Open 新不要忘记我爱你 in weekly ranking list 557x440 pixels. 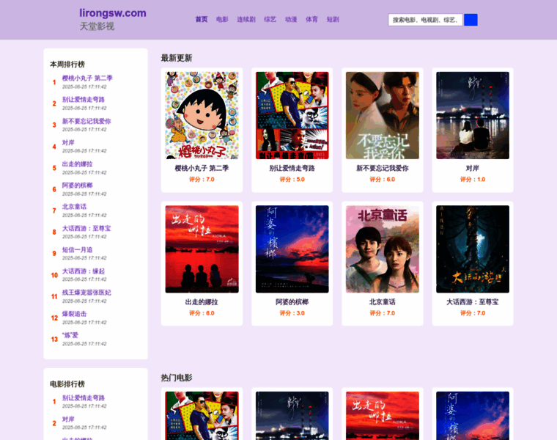point(86,121)
